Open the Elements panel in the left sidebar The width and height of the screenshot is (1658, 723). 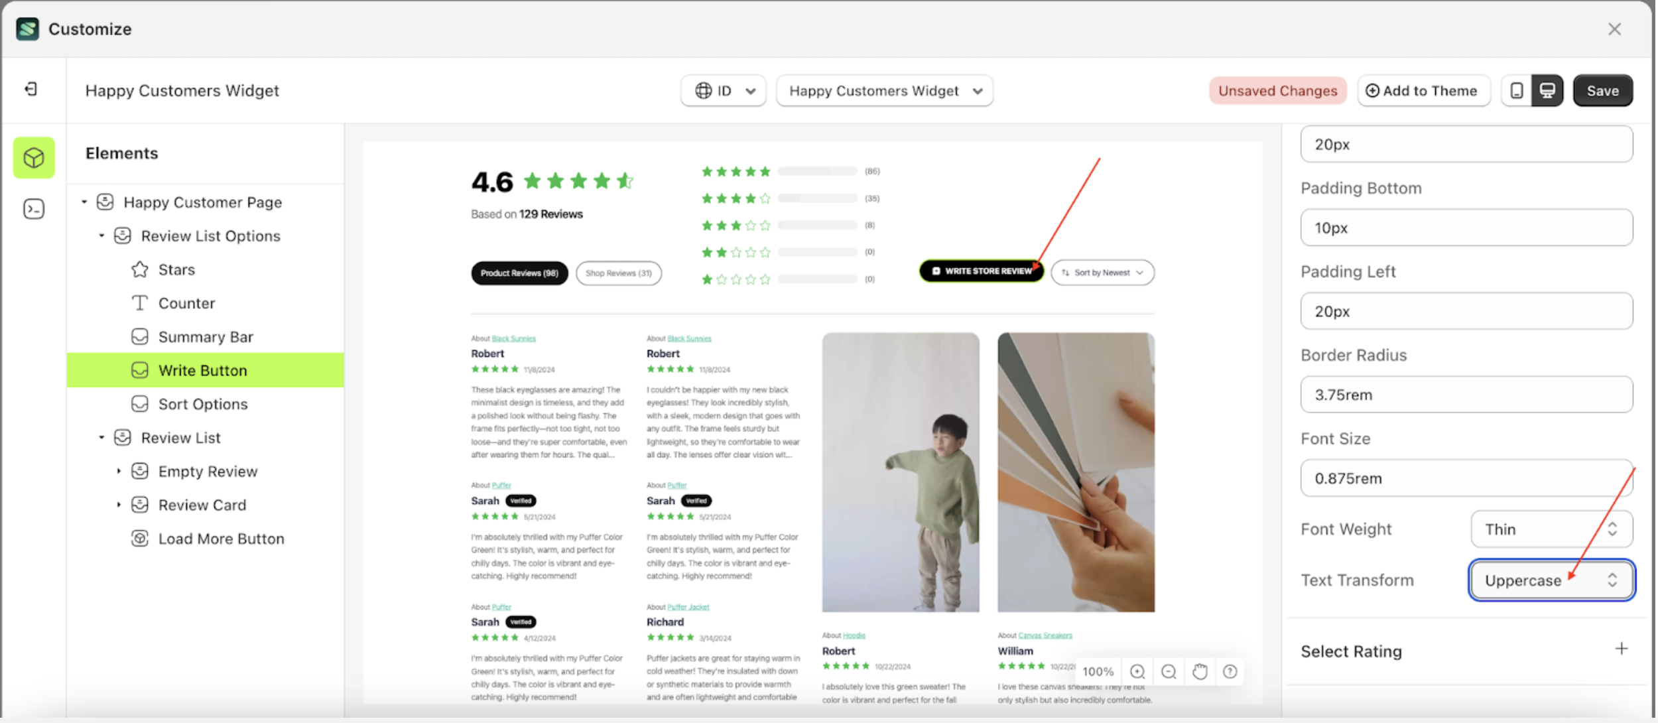[x=33, y=157]
